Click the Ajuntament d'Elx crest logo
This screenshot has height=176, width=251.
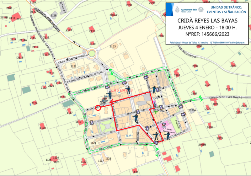click(178, 9)
